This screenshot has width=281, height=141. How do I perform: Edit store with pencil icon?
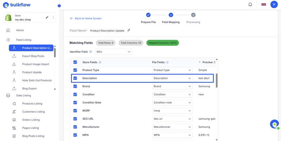click(47, 17)
